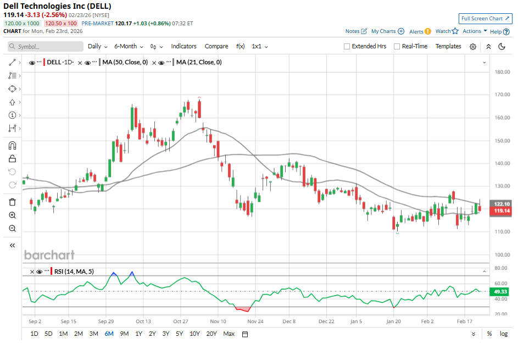Open the Daily frequency dropdown

click(98, 47)
